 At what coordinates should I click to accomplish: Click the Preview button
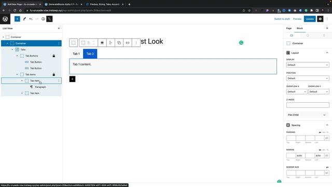(297, 19)
